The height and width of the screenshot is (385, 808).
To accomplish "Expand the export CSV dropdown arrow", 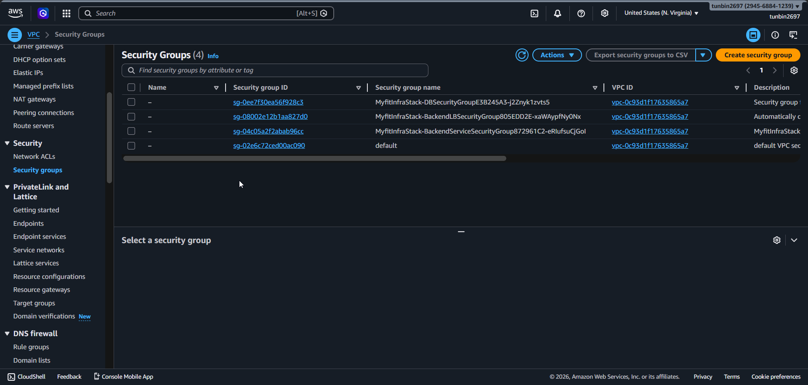I will point(703,55).
